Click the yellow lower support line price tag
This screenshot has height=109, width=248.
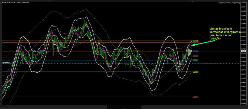[196, 72]
